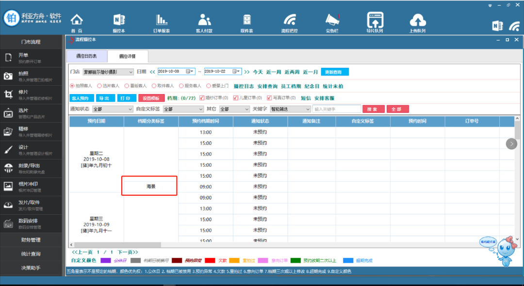524x286 pixels.
Task: Open the 订单报表 report module
Action: (161, 22)
